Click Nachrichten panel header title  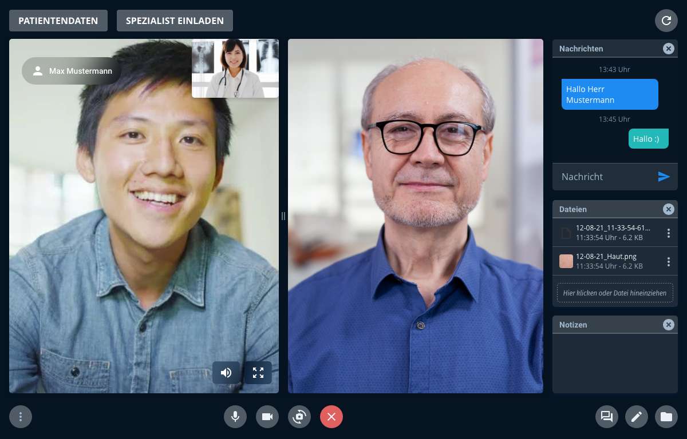[581, 49]
